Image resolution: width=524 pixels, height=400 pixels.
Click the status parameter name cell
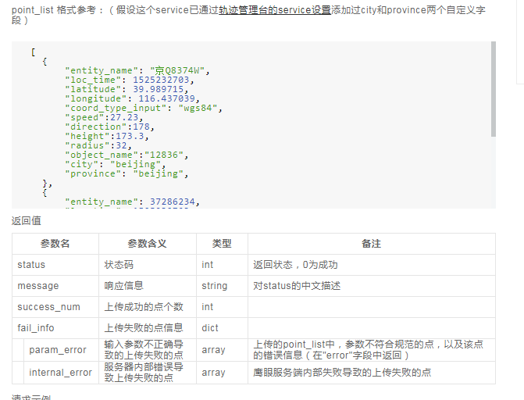[x=55, y=265]
